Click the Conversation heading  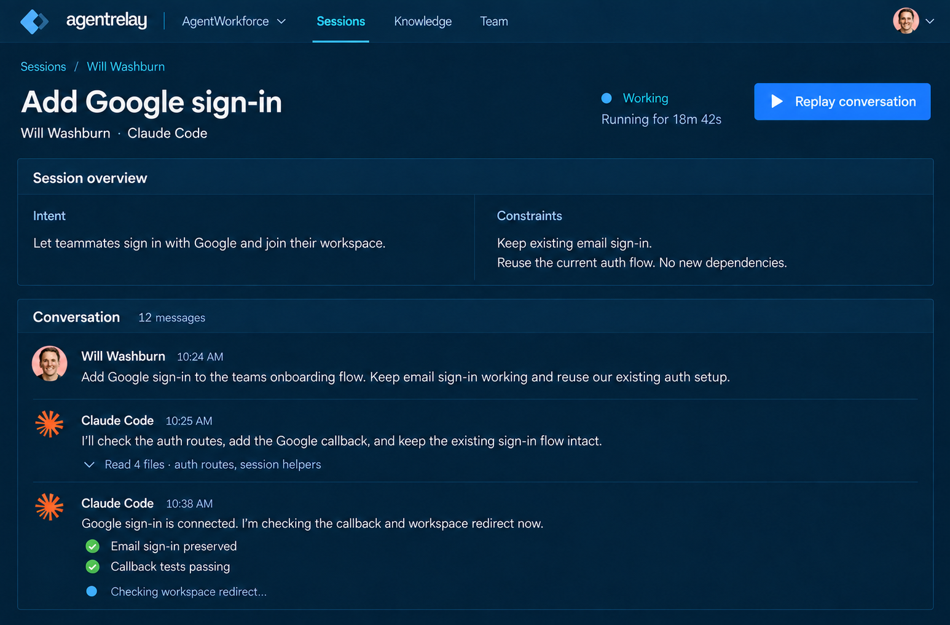pos(76,317)
